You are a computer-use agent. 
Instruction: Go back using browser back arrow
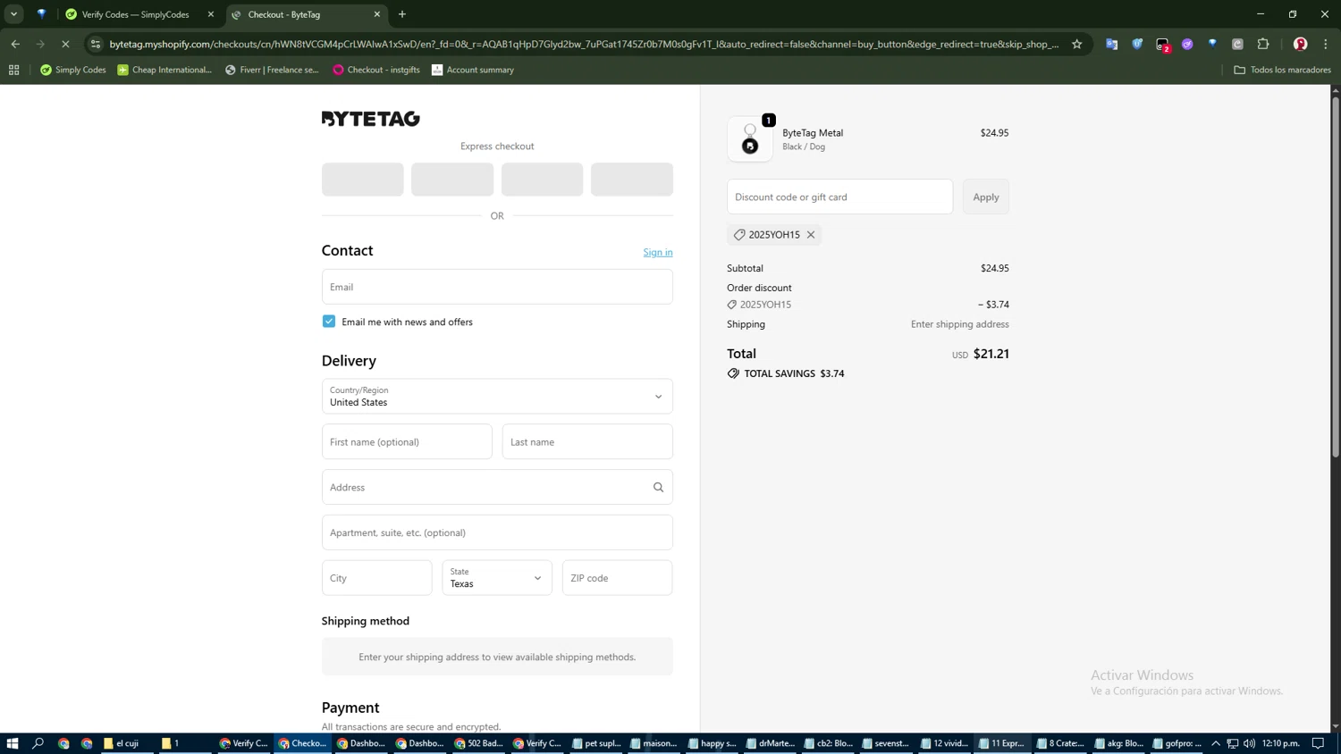[15, 44]
